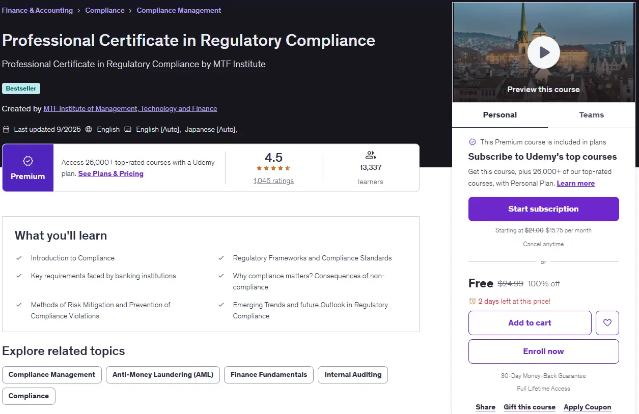Image resolution: width=639 pixels, height=414 pixels.
Task: Click 'Cancel anytime' text
Action: 543,244
